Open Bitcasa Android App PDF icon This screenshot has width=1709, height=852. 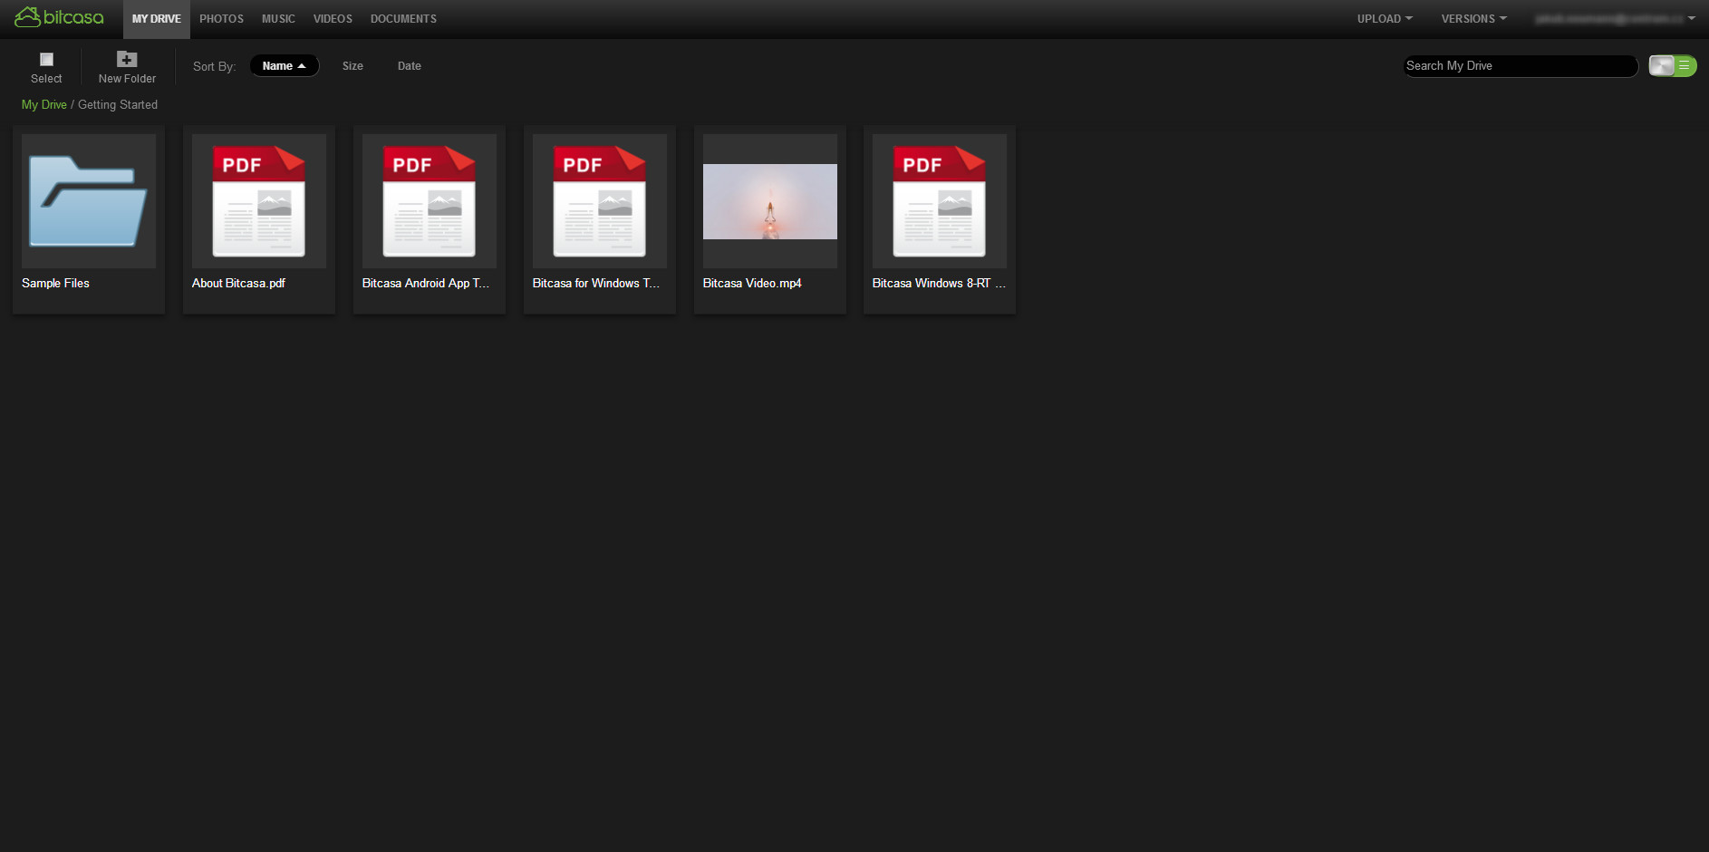coord(430,201)
